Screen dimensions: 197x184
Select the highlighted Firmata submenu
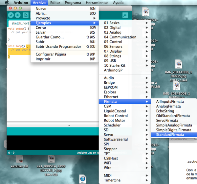(125, 102)
